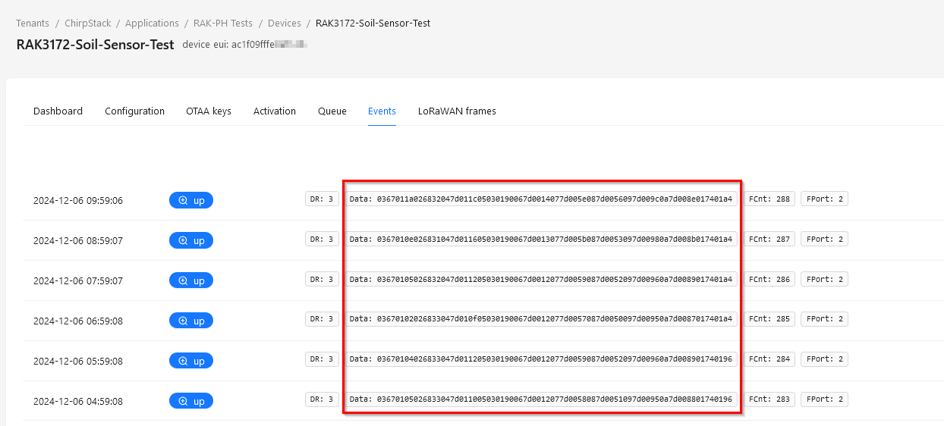The width and height of the screenshot is (944, 426).
Task: Open the Activation tab
Action: point(275,111)
